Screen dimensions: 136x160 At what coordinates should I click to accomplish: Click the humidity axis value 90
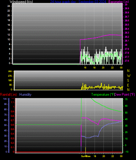coord(5,104)
